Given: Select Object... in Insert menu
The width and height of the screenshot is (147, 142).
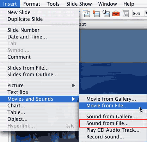Looking at the screenshot, I should tap(39, 119).
